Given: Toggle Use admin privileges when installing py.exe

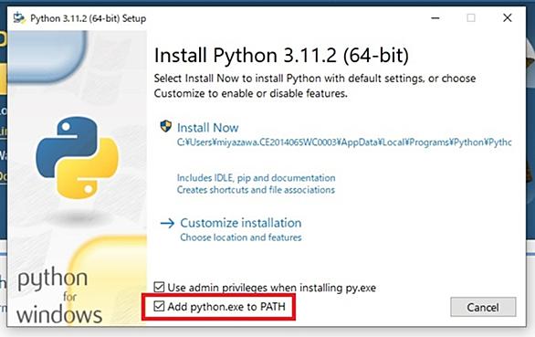Looking at the screenshot, I should pyautogui.click(x=159, y=287).
